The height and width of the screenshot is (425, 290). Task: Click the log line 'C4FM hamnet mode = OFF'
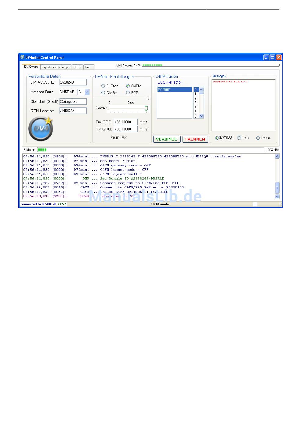pos(124,170)
